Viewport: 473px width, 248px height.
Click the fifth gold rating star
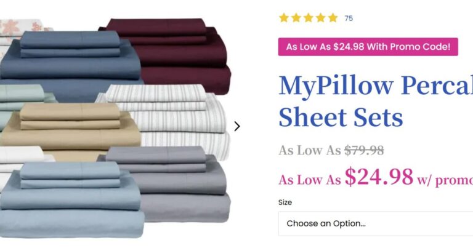pos(333,18)
